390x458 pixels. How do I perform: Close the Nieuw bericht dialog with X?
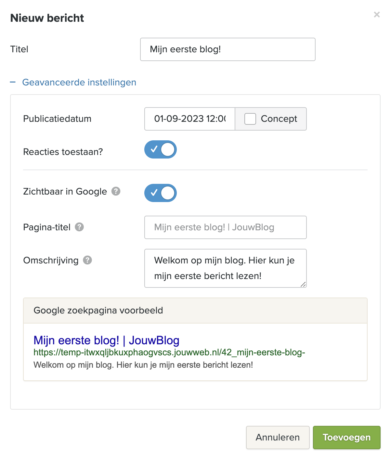377,15
